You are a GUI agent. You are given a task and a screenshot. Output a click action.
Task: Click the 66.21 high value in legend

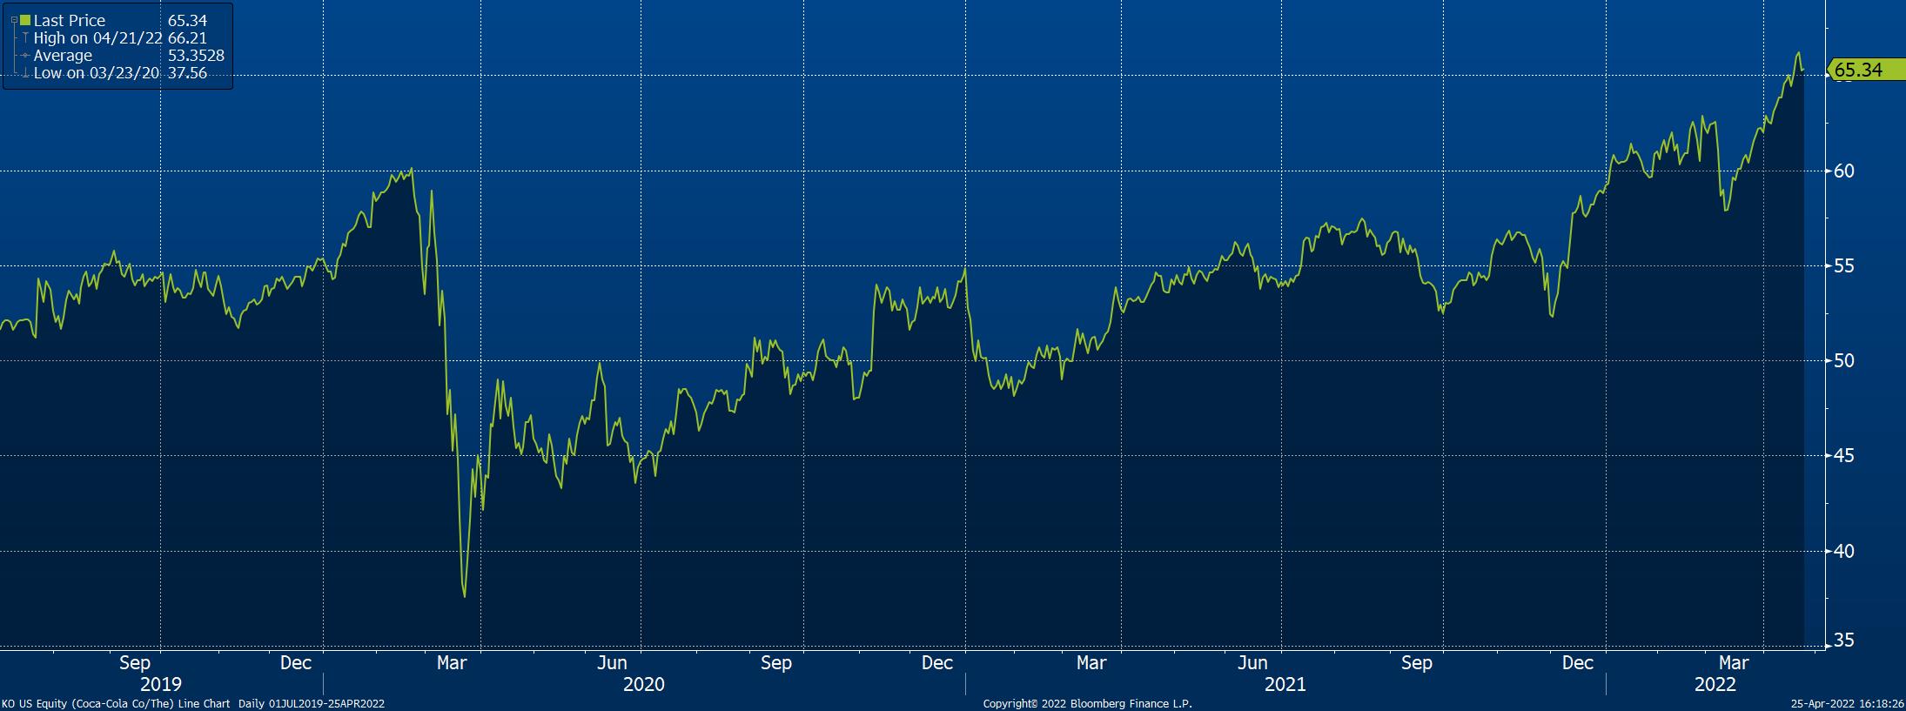point(187,38)
